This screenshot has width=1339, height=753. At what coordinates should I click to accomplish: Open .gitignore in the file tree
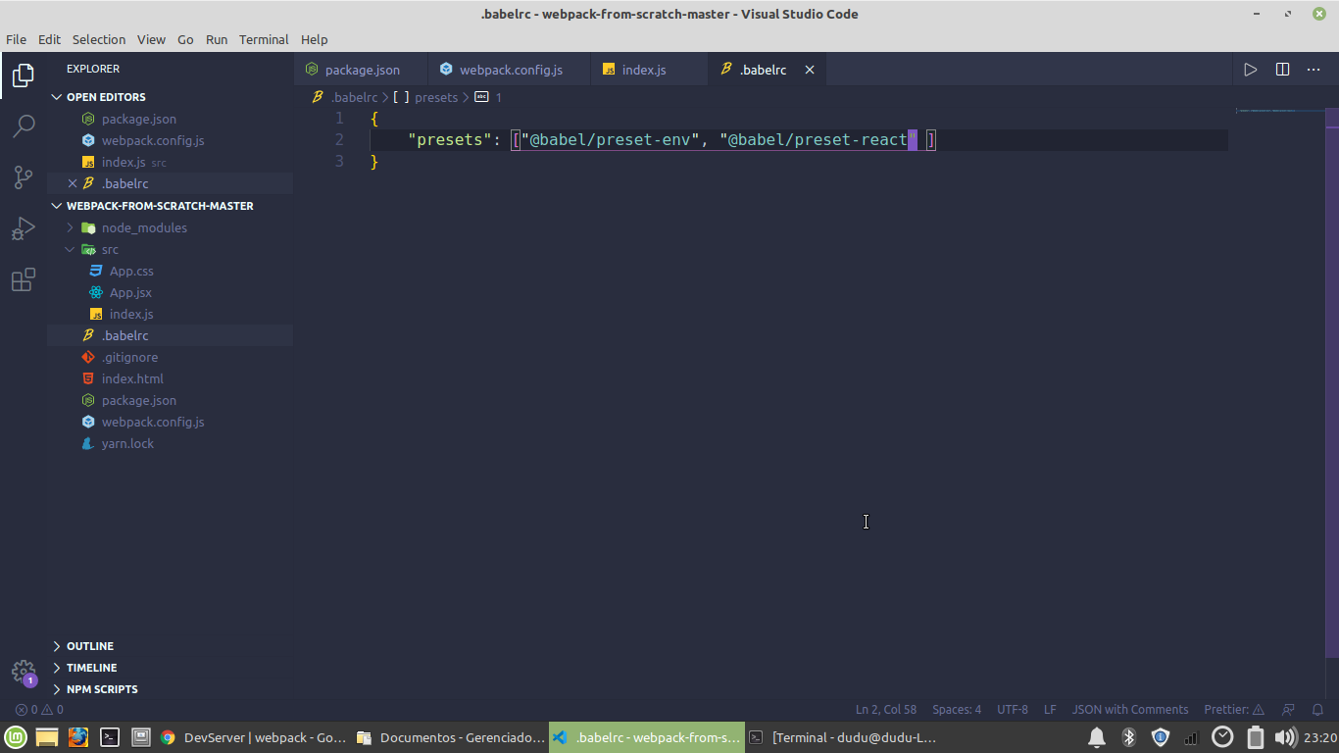[x=129, y=357]
